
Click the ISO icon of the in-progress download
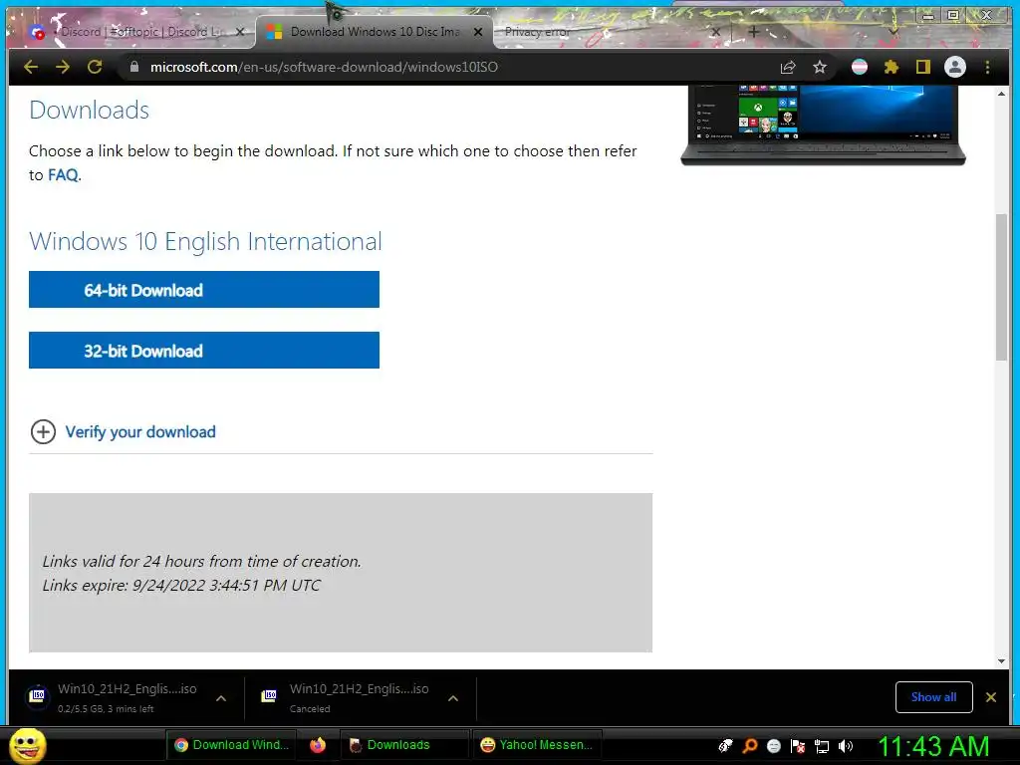pos(38,696)
